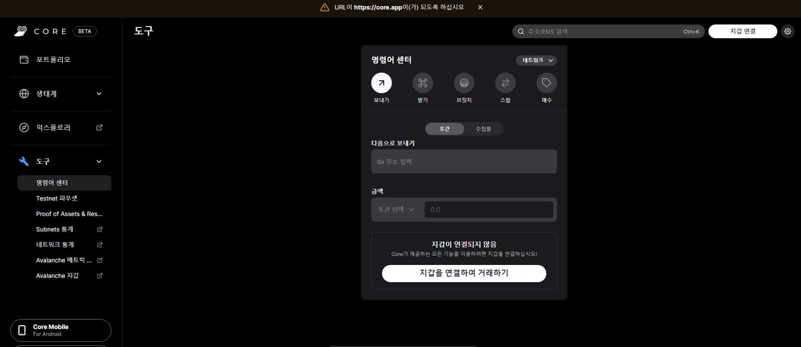Click the https://core.app text in banner

click(x=378, y=7)
